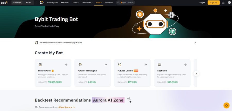Click Log In
Image resolution: width=232 pixels, height=111 pixels.
click(202, 3)
